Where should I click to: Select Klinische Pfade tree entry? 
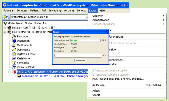tap(26, 67)
